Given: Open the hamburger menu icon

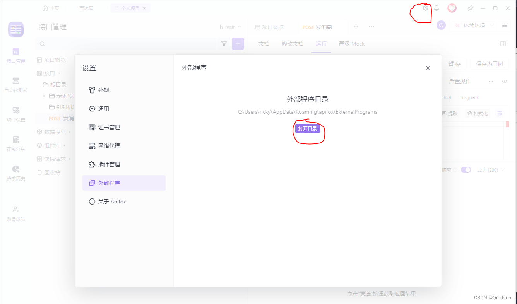Looking at the screenshot, I should pos(505,25).
